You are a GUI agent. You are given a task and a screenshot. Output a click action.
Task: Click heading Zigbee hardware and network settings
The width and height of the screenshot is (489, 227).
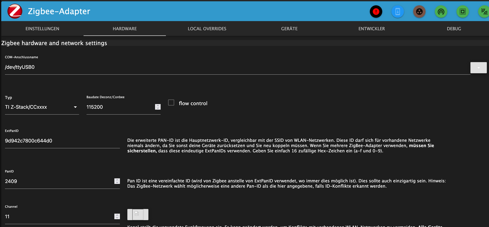pos(54,43)
